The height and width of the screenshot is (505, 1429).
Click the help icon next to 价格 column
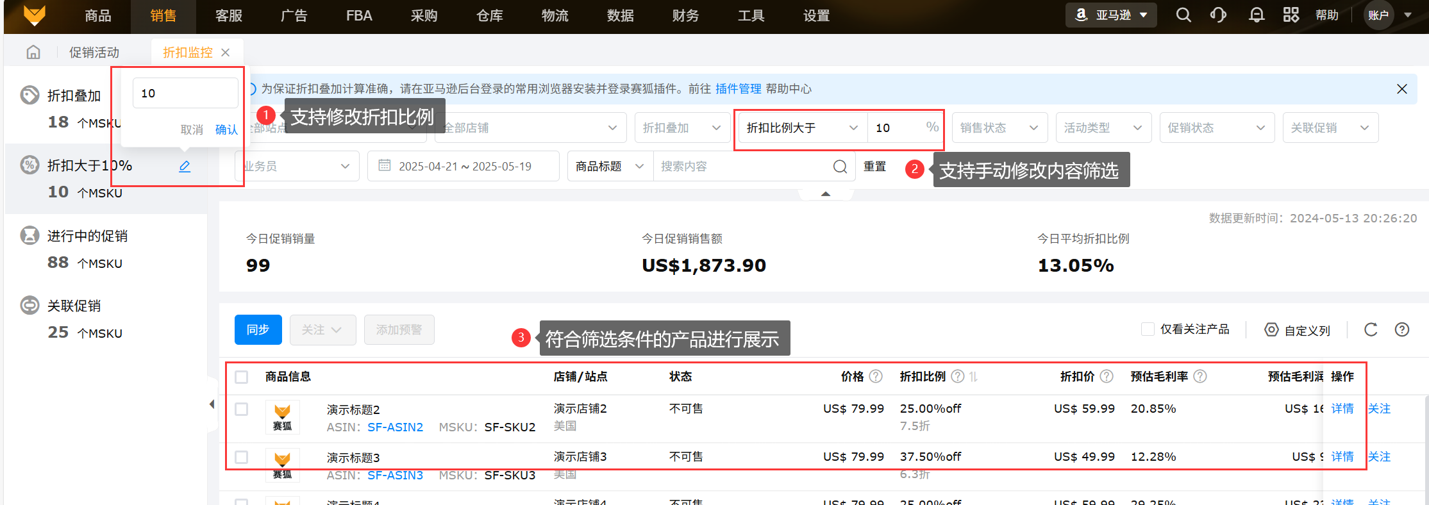point(876,376)
